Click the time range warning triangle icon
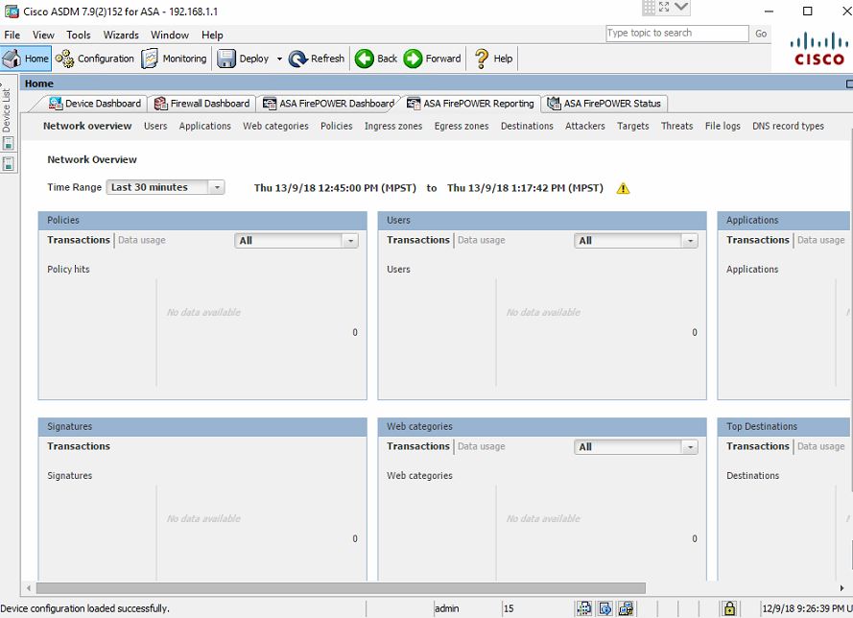The width and height of the screenshot is (853, 618). [x=623, y=188]
